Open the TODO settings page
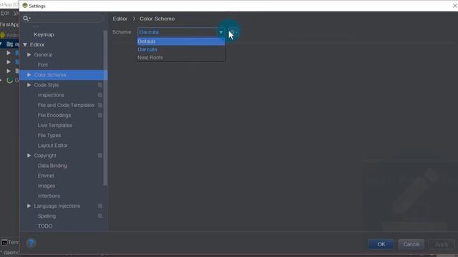 coord(45,226)
